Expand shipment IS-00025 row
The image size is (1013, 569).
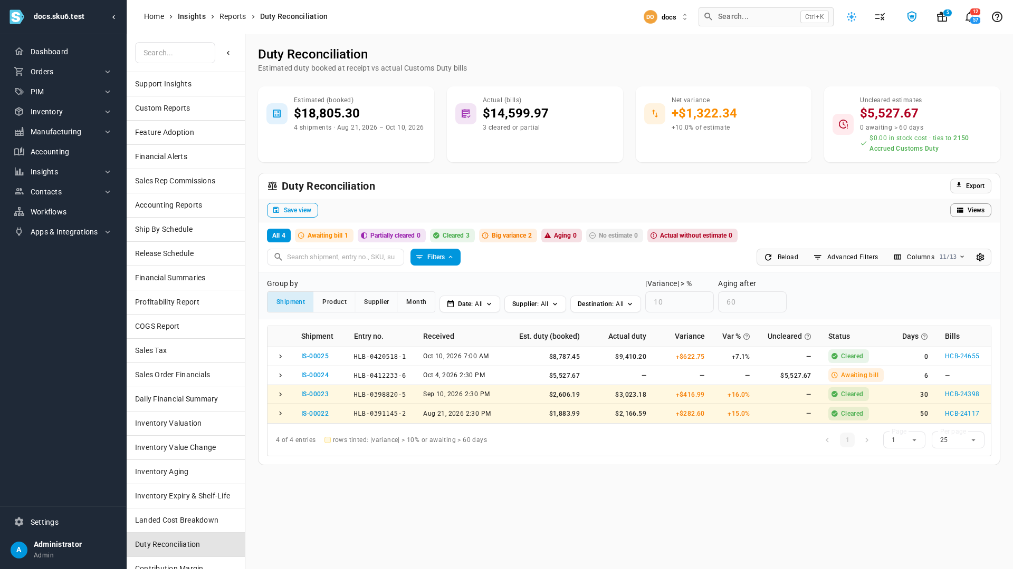click(281, 357)
